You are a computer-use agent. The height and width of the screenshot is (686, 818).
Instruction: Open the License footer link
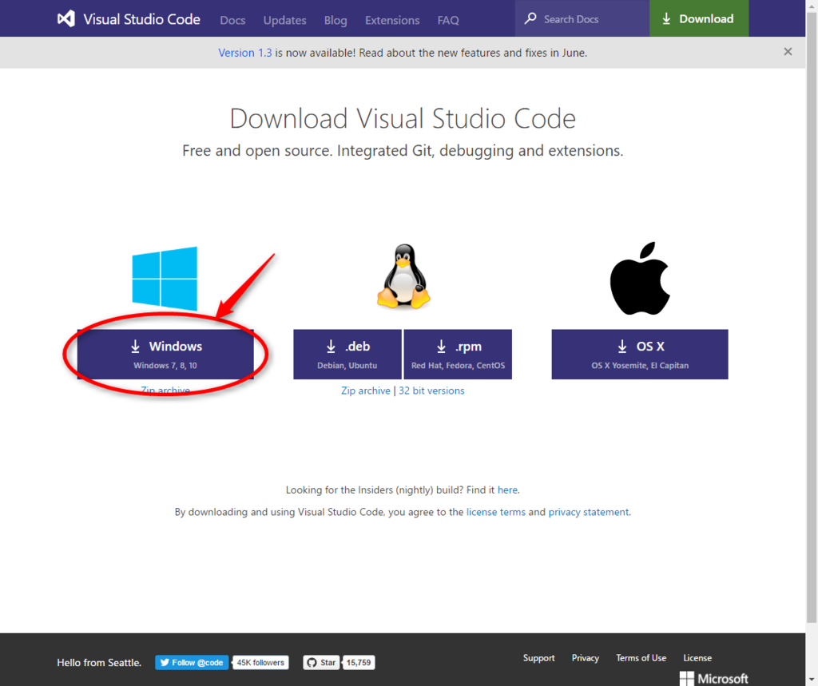(x=697, y=658)
